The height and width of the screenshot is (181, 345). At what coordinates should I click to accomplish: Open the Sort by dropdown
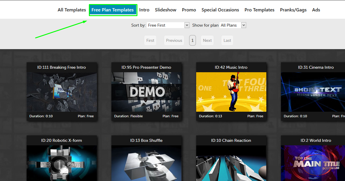pos(168,25)
